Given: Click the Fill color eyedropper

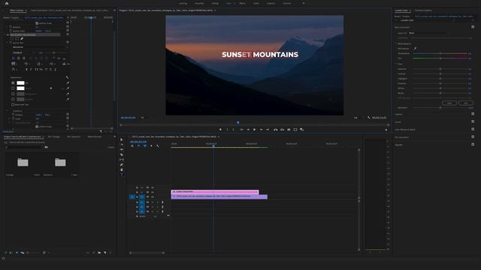Looking at the screenshot, I should (x=68, y=83).
